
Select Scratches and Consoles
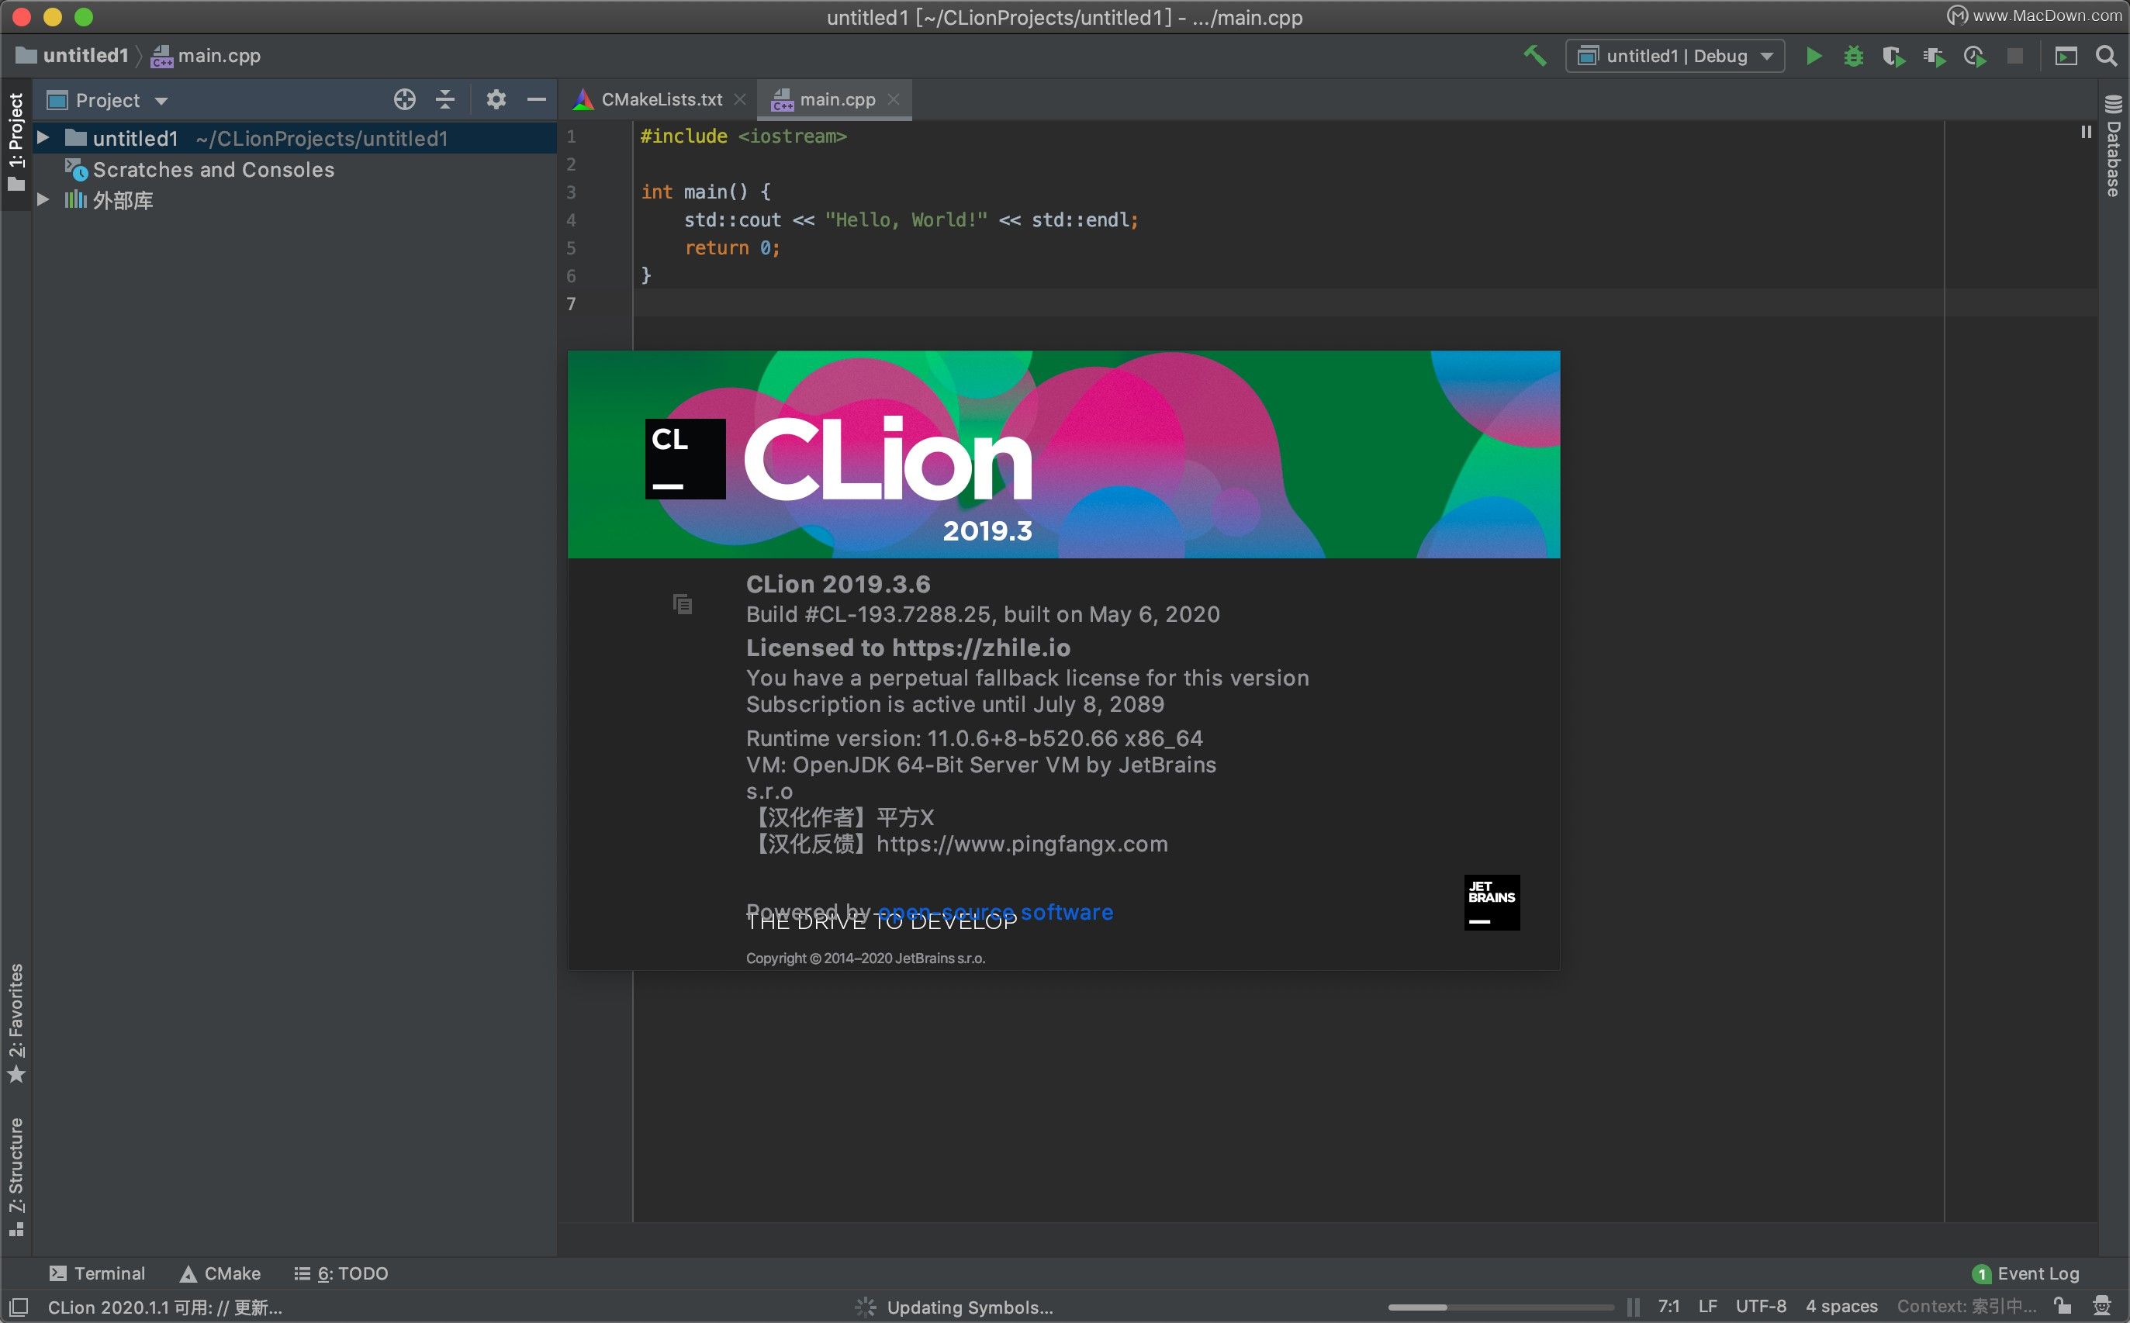point(213,169)
